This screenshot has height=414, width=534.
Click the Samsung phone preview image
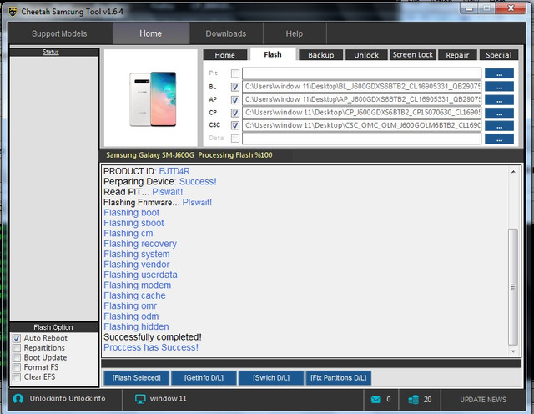[x=153, y=99]
